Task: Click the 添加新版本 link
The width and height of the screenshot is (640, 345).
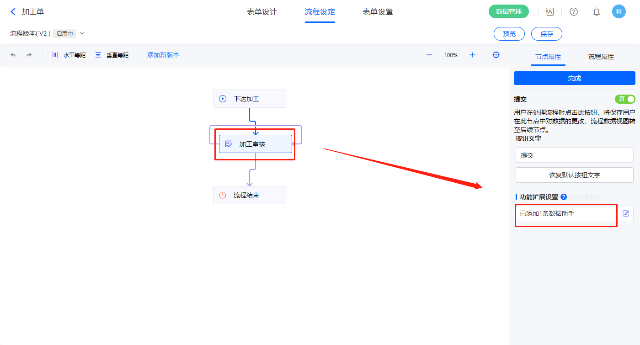Action: coord(163,55)
